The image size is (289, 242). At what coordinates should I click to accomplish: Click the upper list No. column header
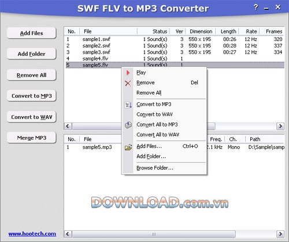point(72,31)
